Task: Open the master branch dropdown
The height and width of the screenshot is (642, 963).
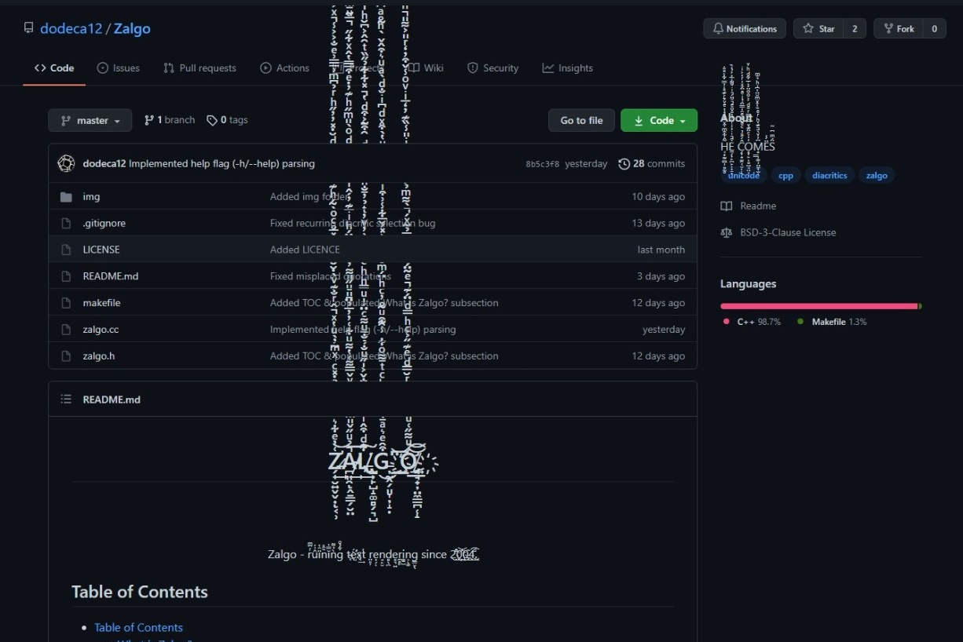Action: pos(90,120)
